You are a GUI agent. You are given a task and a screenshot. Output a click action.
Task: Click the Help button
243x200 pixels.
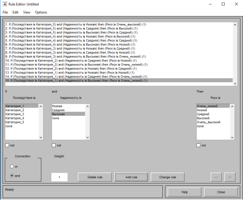[x=185, y=192]
